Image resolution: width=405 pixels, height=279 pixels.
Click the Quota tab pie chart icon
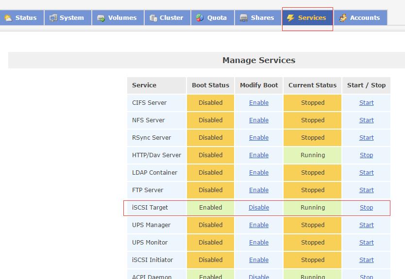(200, 18)
